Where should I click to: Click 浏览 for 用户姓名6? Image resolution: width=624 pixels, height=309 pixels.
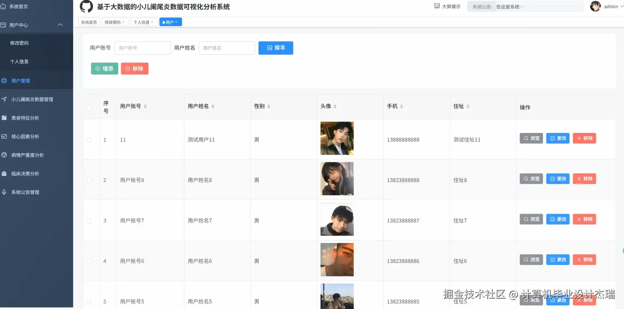[532, 260]
